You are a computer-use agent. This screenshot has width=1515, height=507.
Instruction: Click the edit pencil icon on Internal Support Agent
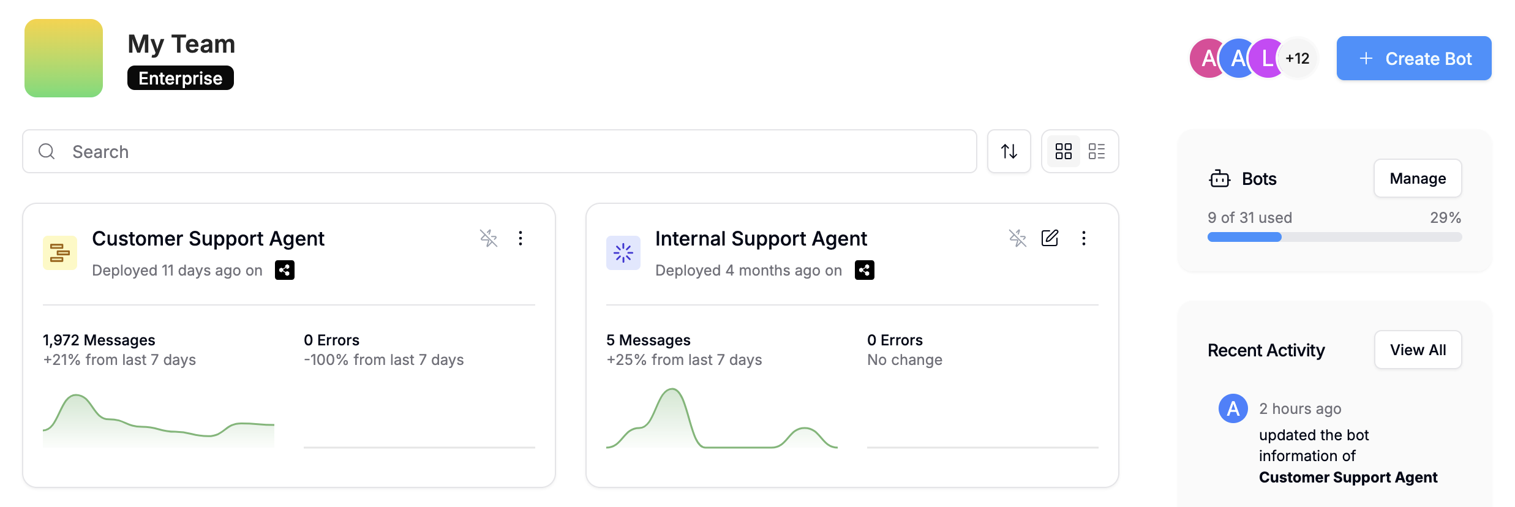(1050, 238)
